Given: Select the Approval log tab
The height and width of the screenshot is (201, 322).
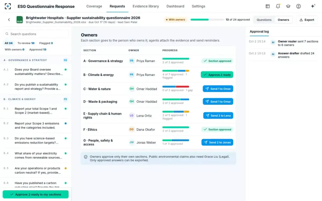Looking at the screenshot, I should [x=259, y=31].
